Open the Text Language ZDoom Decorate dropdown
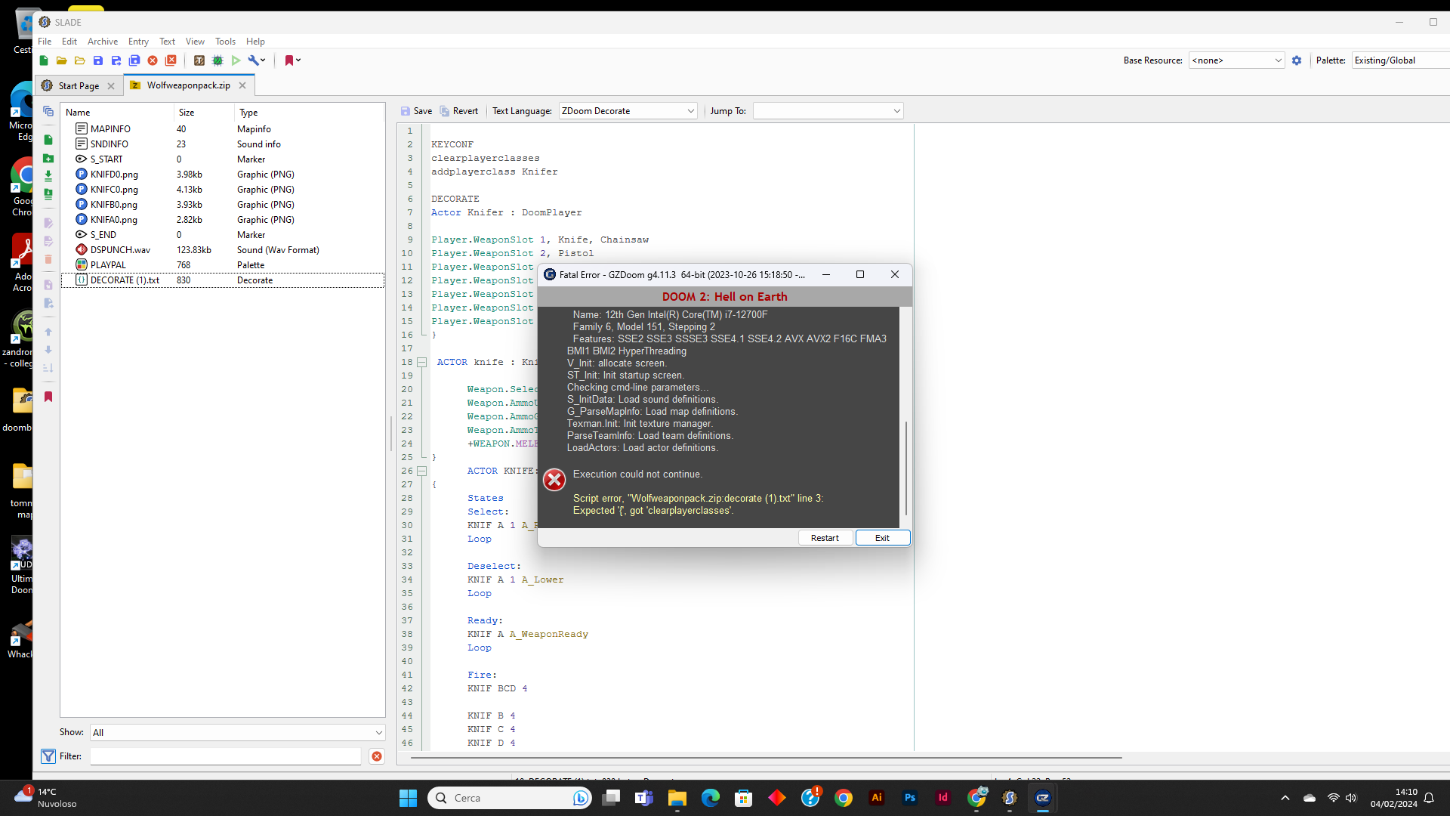Image resolution: width=1450 pixels, height=816 pixels. coord(628,111)
